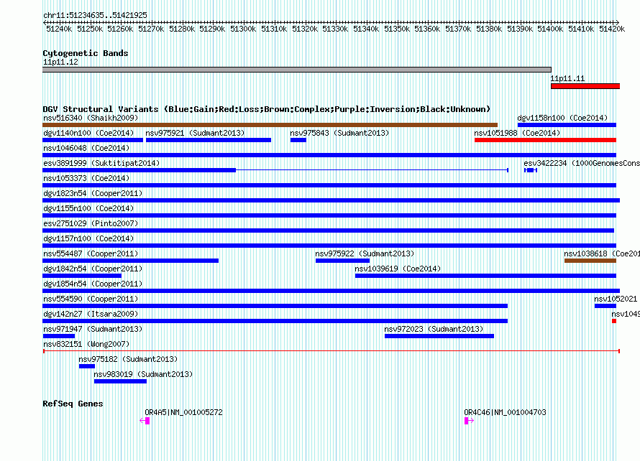Click the 51400k ruler tick label
The width and height of the screenshot is (640, 461).
550,29
